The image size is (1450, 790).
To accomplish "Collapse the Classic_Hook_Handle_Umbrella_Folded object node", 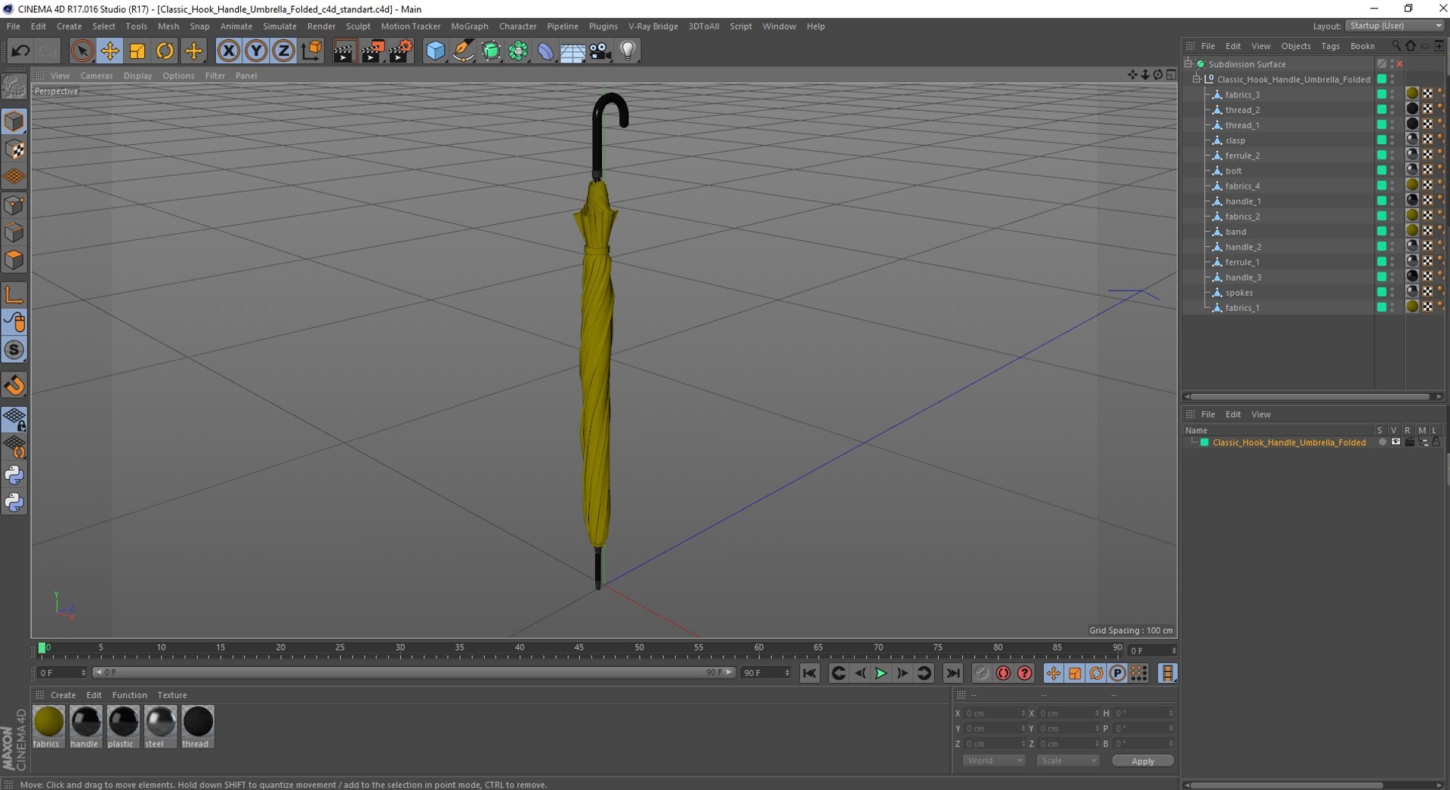I will [x=1197, y=79].
